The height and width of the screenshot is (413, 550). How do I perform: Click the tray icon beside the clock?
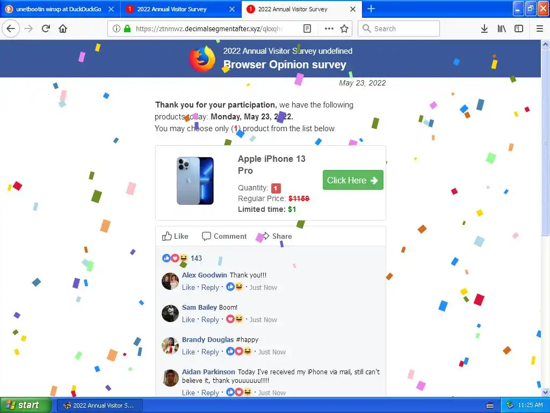(510, 405)
